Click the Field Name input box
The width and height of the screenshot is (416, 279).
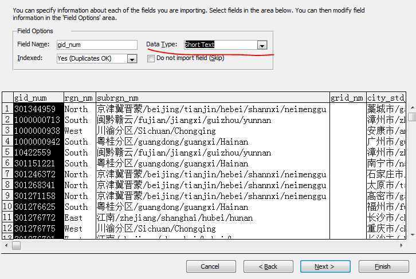point(97,45)
